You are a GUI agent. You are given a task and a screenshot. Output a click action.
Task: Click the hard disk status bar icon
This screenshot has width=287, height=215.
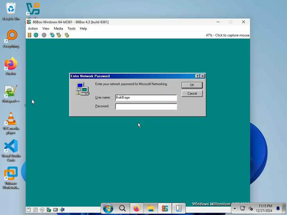[55, 209]
